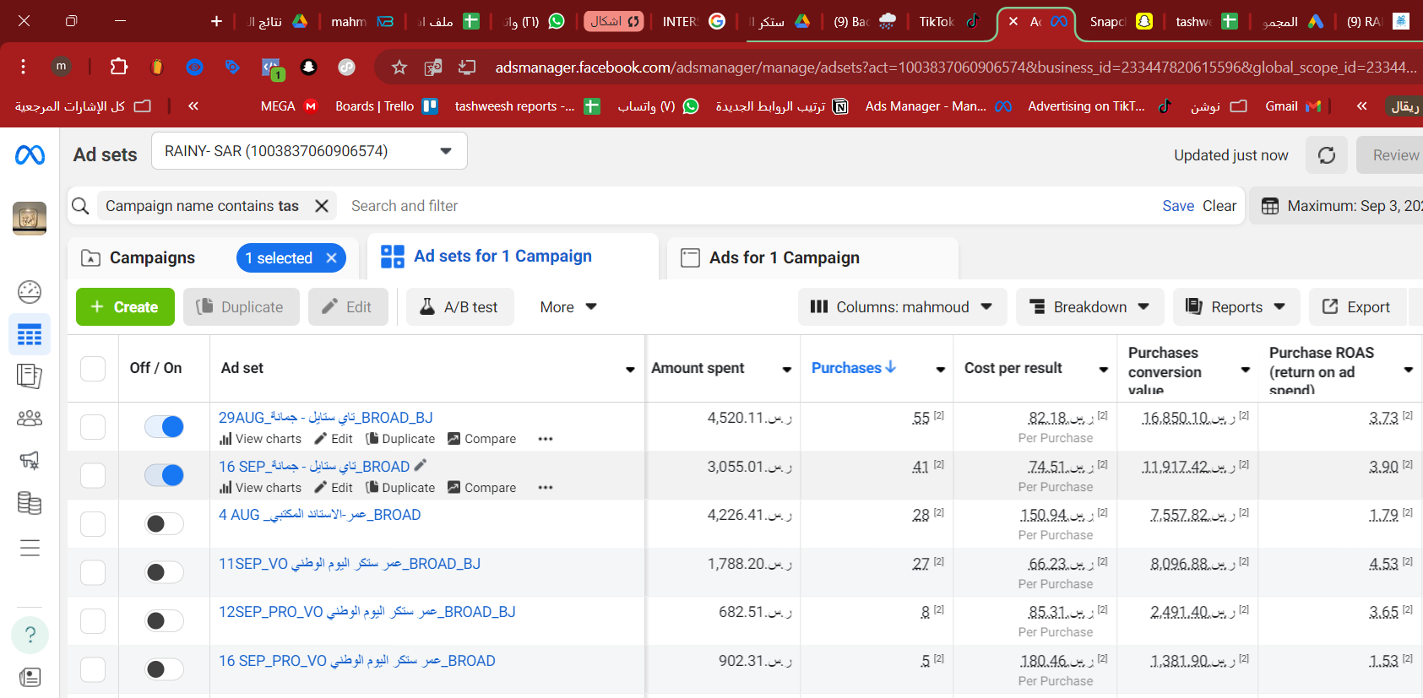Click the search magnifier icon in filter bar
The height and width of the screenshot is (698, 1423).
80,206
